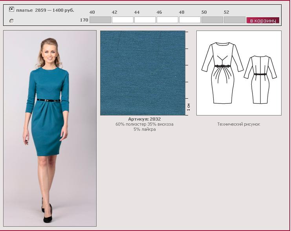The image size is (291, 231).
Task: Click the front view dress sketch
Action: click(x=223, y=73)
